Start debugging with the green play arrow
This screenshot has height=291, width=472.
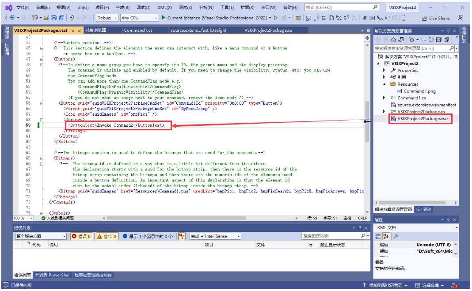point(163,18)
